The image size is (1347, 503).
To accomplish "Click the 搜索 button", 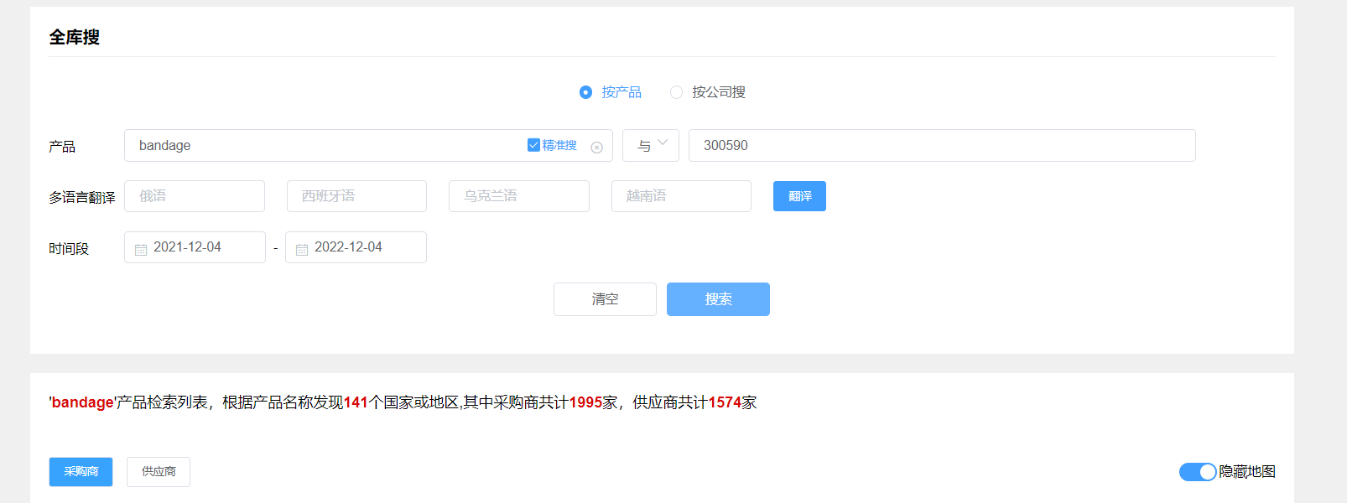I will click(x=718, y=299).
